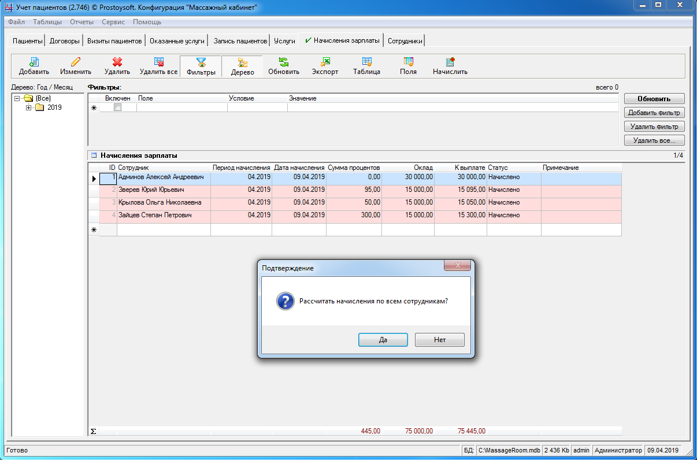
Task: Confirm with the Да button
Action: pos(383,340)
